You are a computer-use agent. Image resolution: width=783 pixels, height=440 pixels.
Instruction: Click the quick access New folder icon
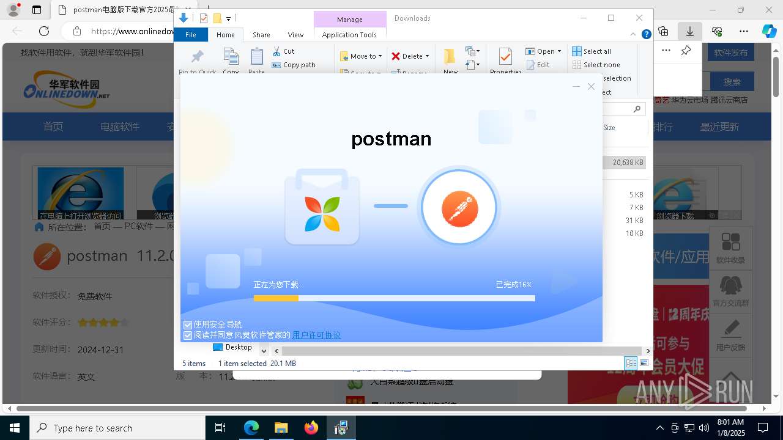pos(217,18)
